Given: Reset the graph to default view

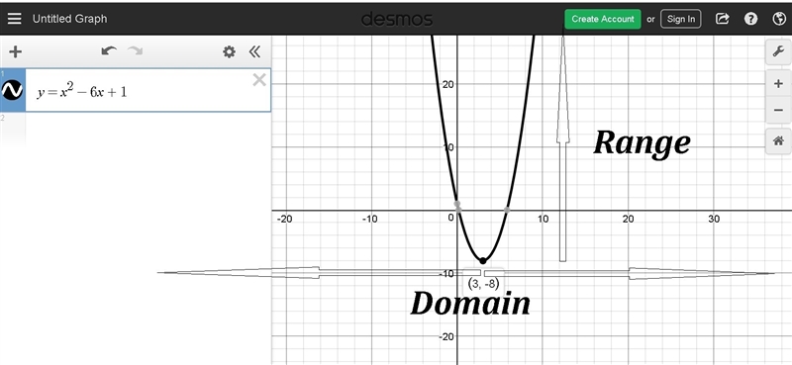Looking at the screenshot, I should [x=778, y=140].
